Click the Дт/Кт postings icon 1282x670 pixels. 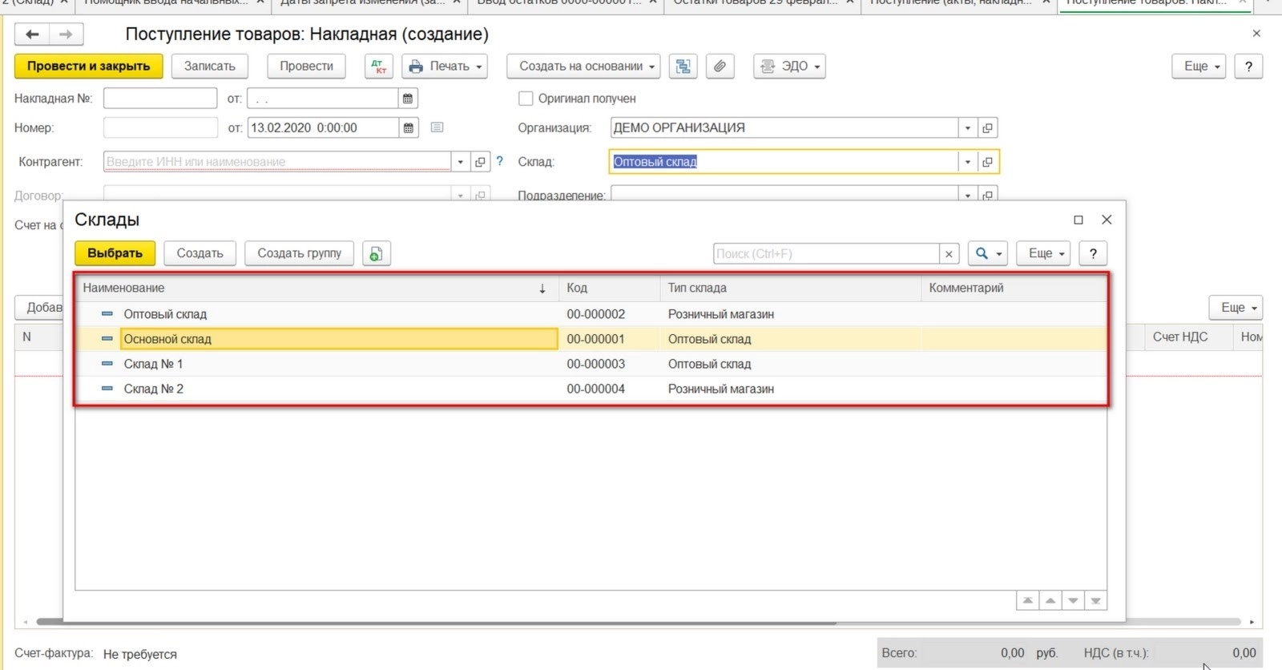pyautogui.click(x=378, y=67)
